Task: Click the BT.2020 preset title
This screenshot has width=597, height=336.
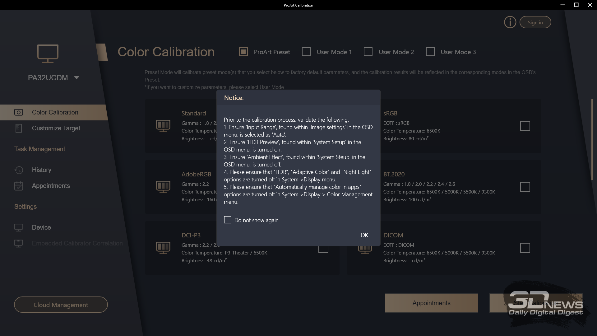Action: click(394, 175)
